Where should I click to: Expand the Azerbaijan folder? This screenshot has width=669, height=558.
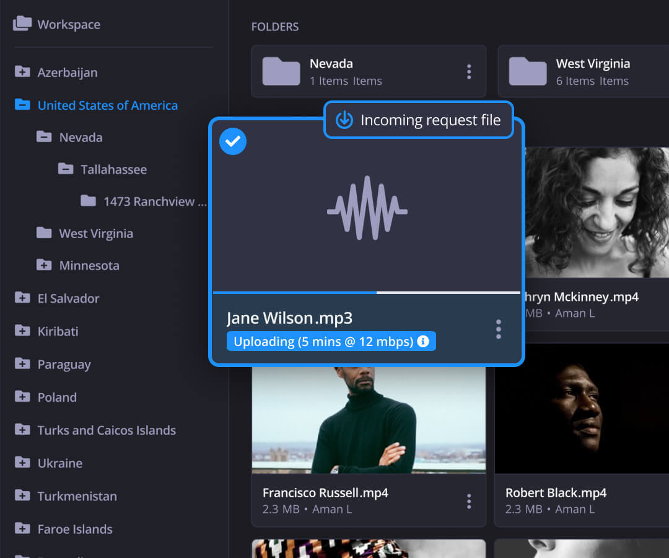point(22,72)
